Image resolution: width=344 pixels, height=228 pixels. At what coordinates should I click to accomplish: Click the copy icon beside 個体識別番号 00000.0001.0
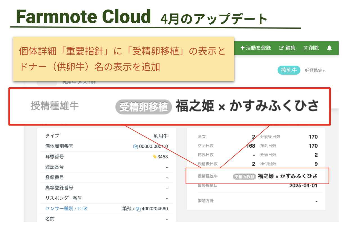coord(135,147)
